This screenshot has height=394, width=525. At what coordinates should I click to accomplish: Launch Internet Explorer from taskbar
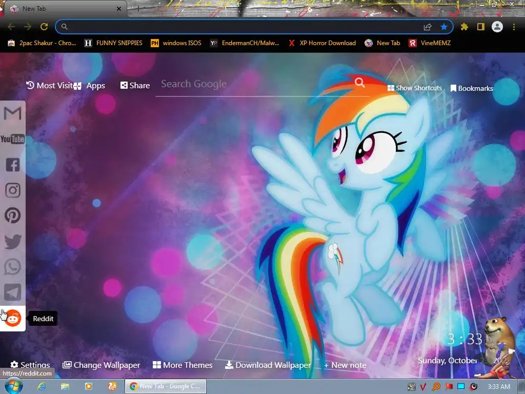click(x=42, y=386)
